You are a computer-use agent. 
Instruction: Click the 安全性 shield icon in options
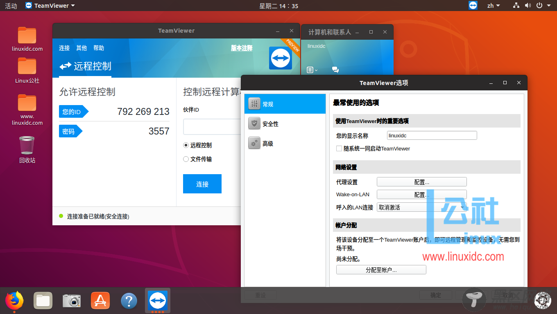coord(254,123)
